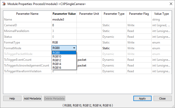Click the Parameter Flag column header
The width and height of the screenshot is (175, 108).
coord(139,14)
